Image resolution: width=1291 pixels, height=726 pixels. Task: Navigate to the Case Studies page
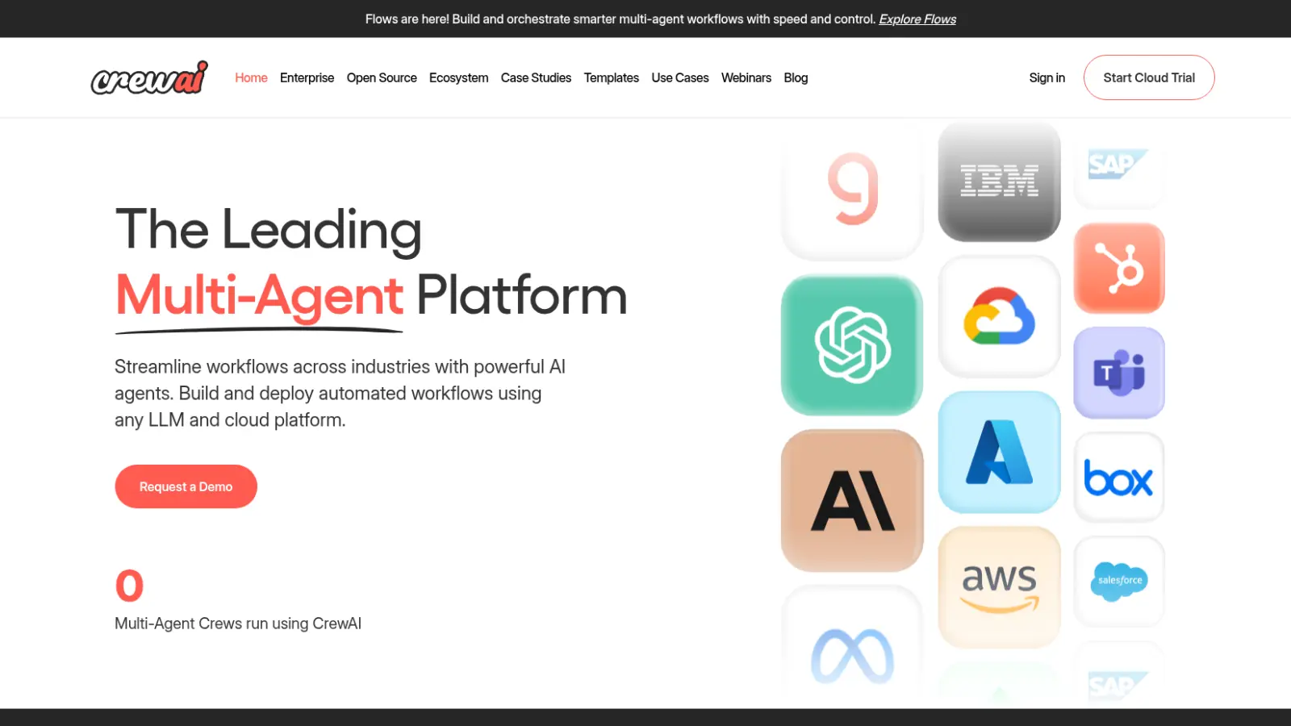536,77
